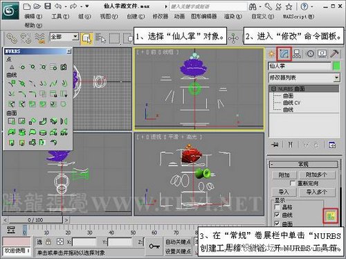Select Create CV Curve in NURBS toolbox
The image size is (346, 259).
[x=12, y=83]
